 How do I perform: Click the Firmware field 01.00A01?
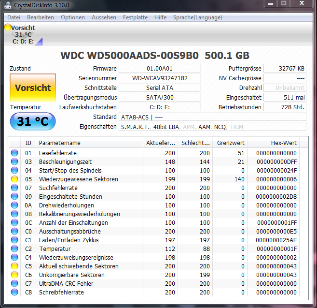point(160,68)
